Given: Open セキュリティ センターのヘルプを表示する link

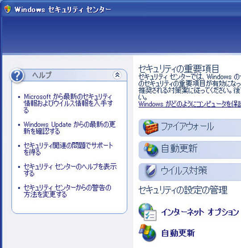Looking at the screenshot, I should (70, 170).
